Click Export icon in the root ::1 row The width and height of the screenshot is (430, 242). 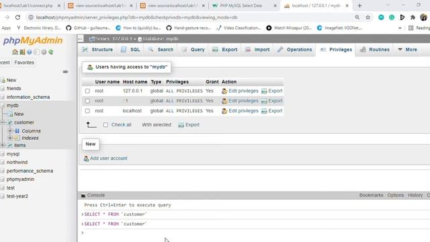pyautogui.click(x=264, y=101)
